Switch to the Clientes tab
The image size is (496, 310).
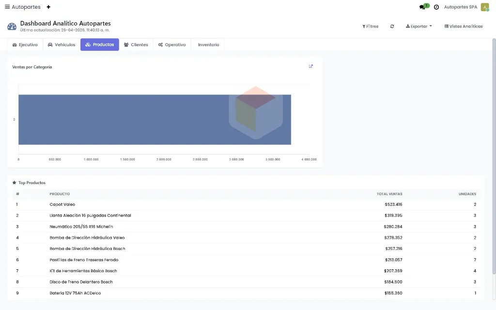pos(136,45)
